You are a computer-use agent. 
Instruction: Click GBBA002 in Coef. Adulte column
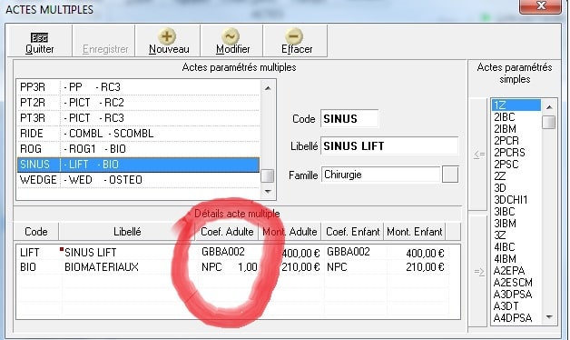coord(223,252)
